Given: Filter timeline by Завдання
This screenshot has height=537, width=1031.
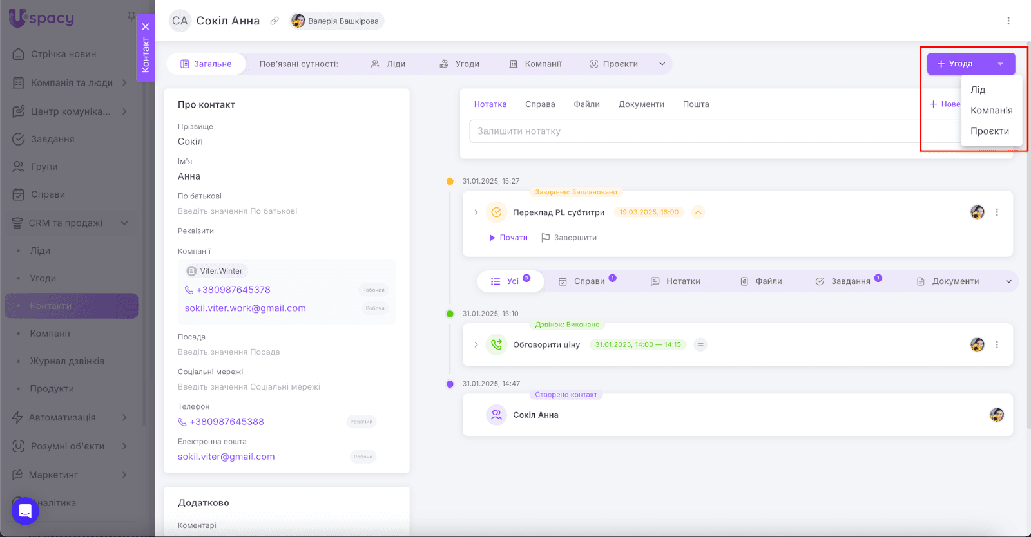Looking at the screenshot, I should 849,281.
